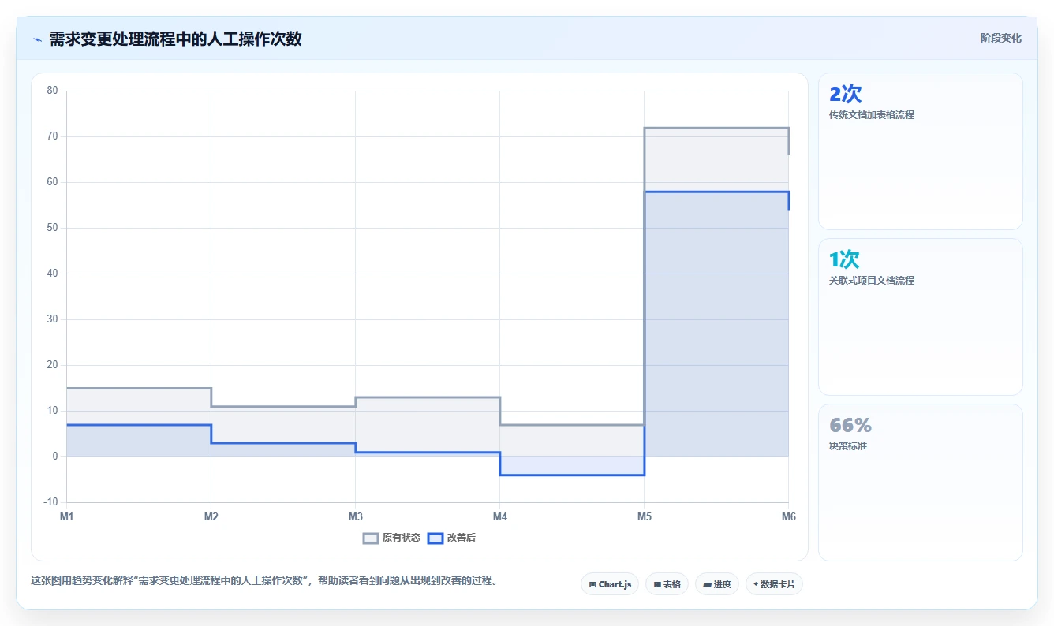Click the gray 原有状态 step line at M5-M6

pyautogui.click(x=716, y=128)
